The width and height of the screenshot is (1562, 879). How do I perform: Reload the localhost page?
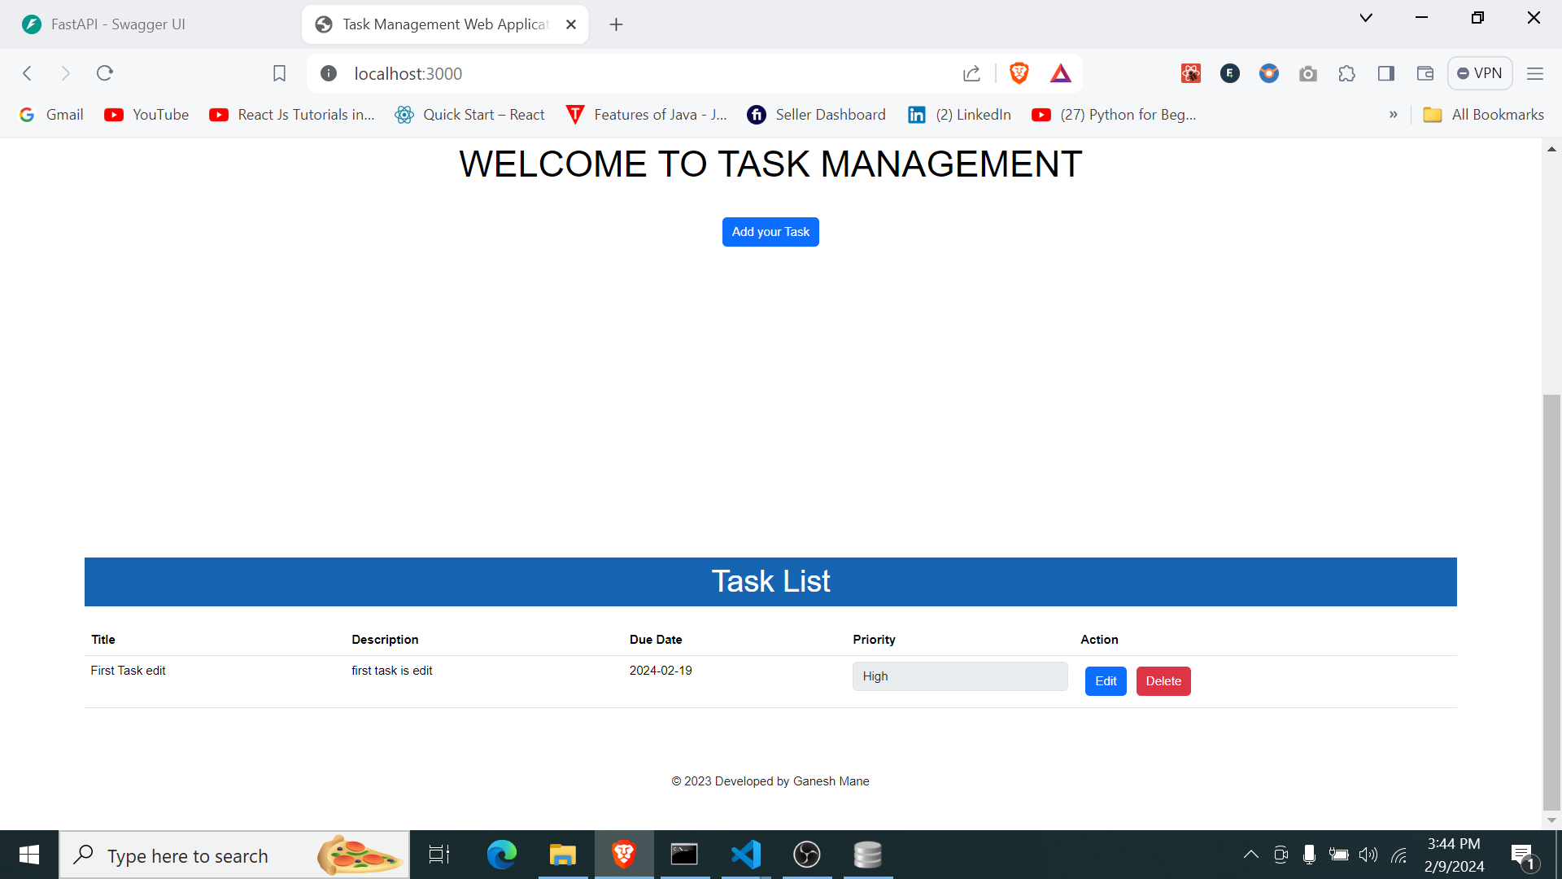(x=105, y=73)
